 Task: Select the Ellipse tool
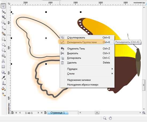click(x=3, y=45)
